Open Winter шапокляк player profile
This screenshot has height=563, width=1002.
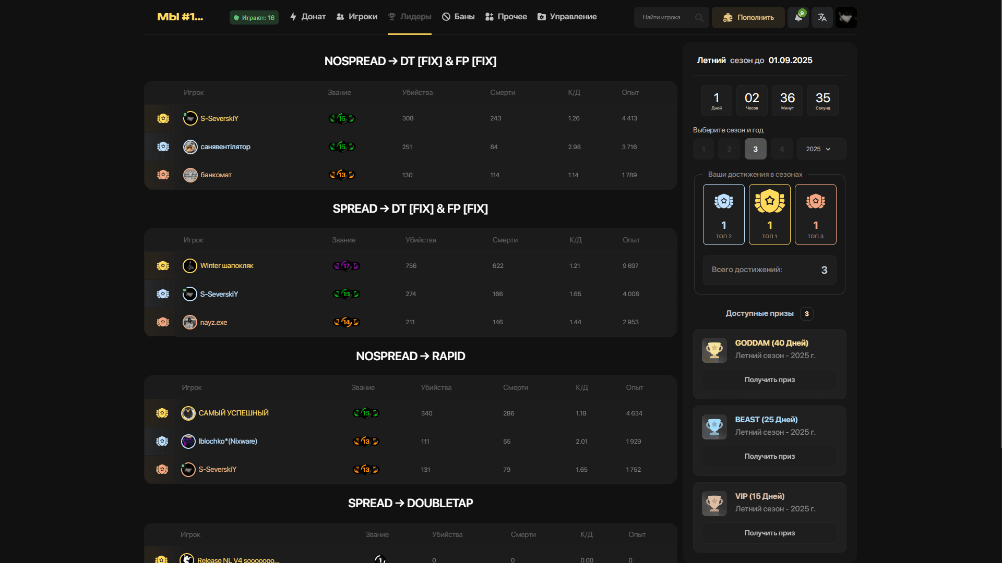pos(226,266)
